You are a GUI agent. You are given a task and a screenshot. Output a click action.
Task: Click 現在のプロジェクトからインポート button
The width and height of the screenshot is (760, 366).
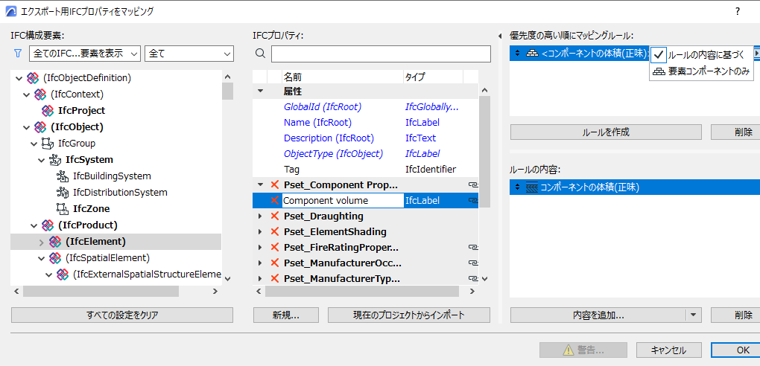click(409, 315)
